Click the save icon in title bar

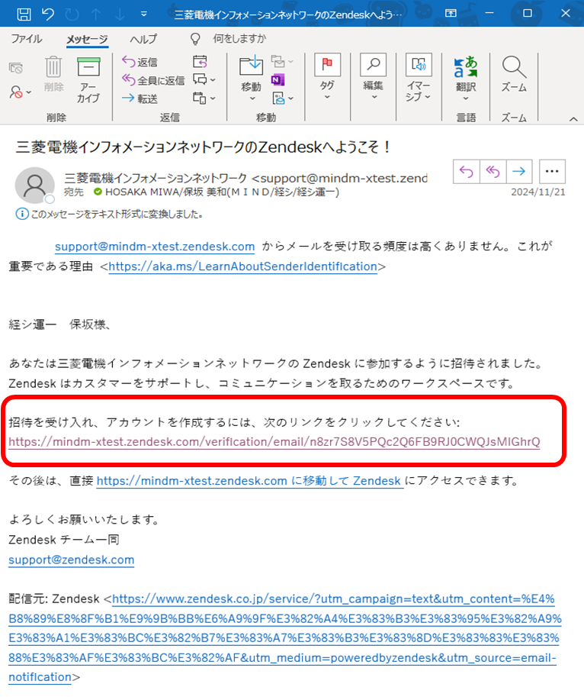[x=24, y=14]
